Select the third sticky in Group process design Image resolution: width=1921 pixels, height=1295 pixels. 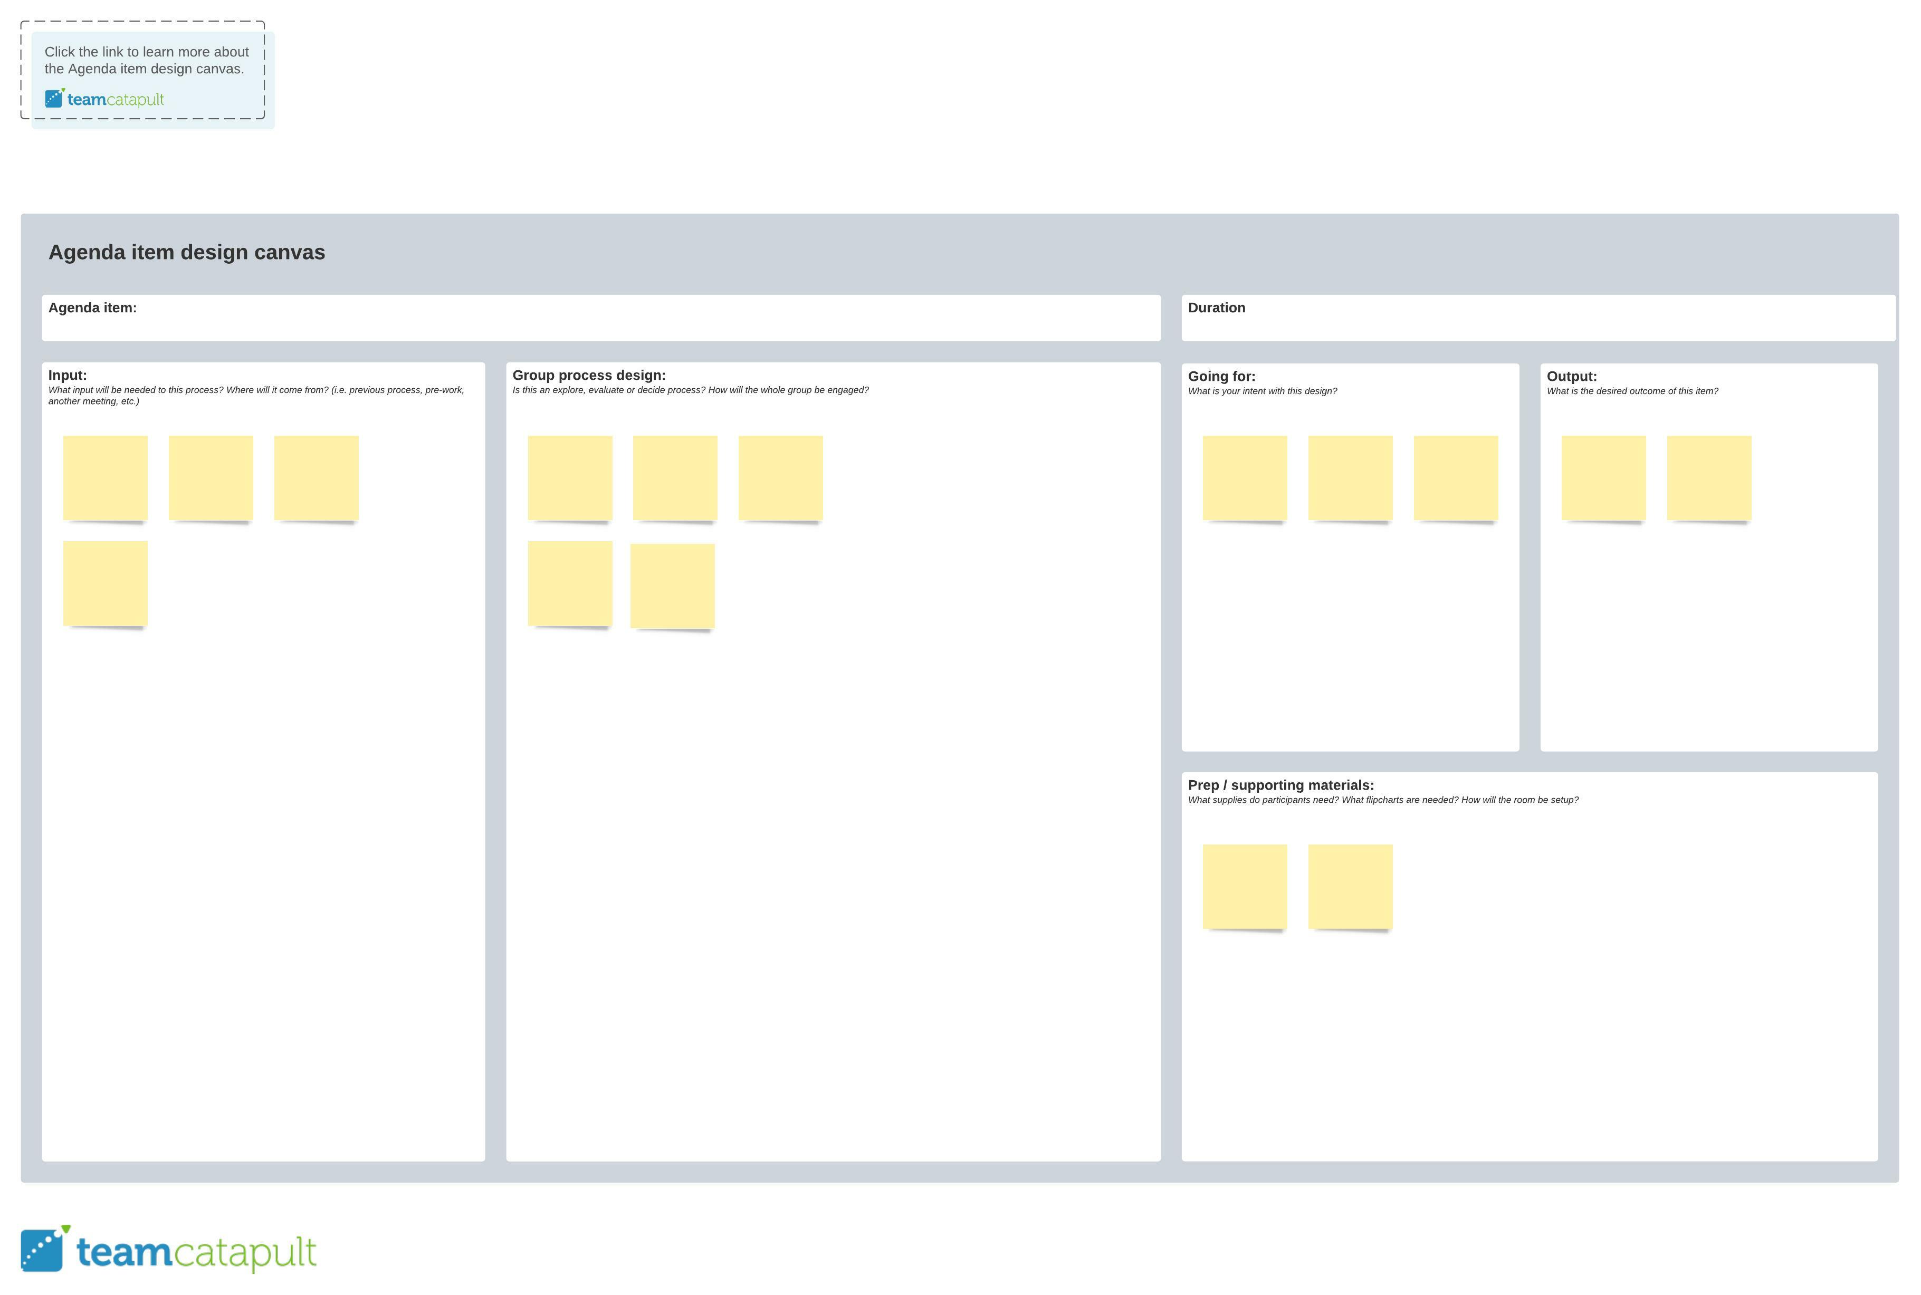[x=780, y=477]
